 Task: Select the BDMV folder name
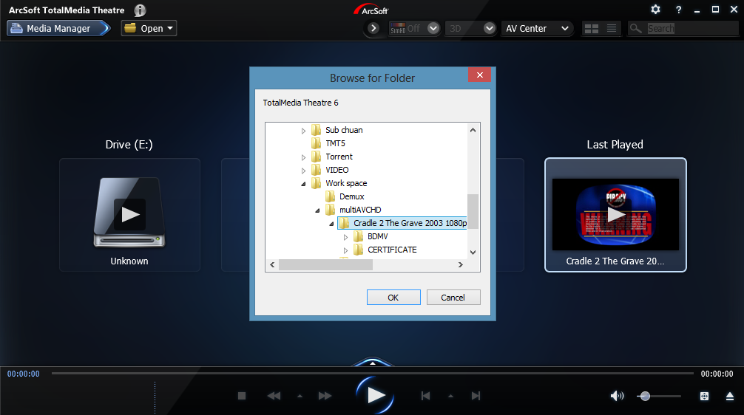click(378, 236)
